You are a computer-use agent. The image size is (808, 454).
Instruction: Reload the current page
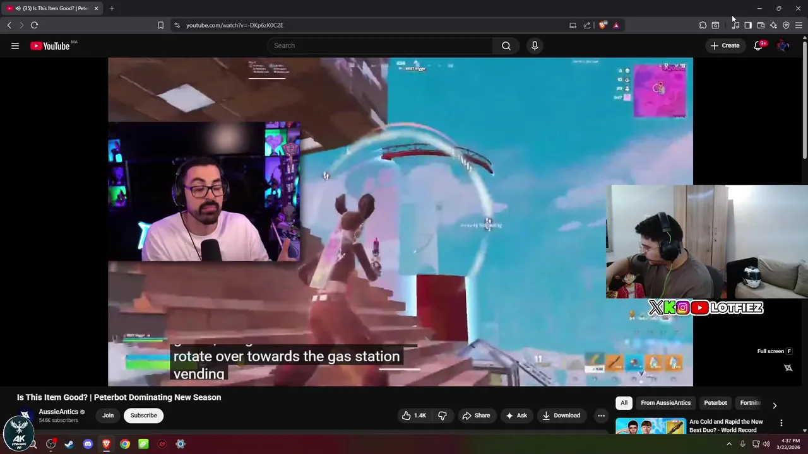pyautogui.click(x=34, y=25)
